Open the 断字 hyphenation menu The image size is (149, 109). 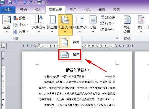point(107,29)
